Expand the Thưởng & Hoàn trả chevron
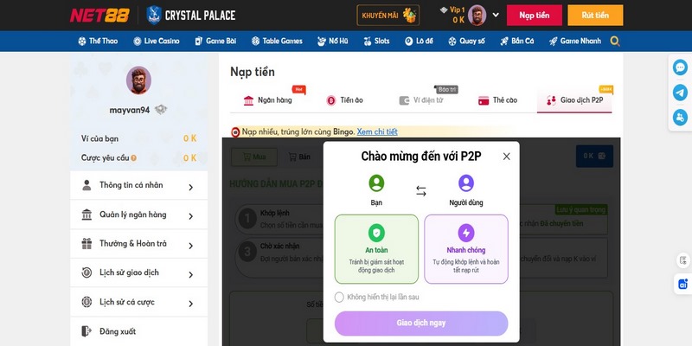 click(190, 246)
